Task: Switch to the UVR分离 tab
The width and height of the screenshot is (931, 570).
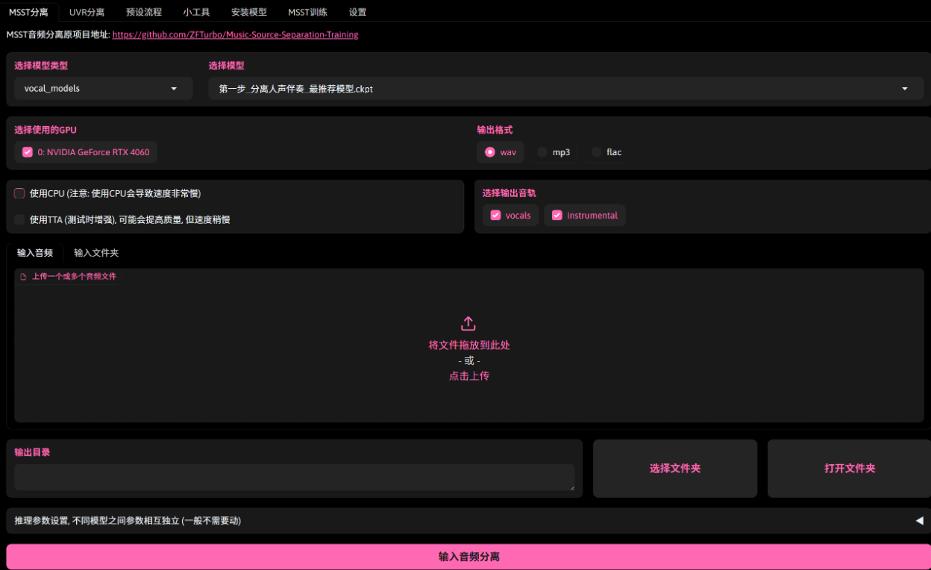Action: coord(87,12)
